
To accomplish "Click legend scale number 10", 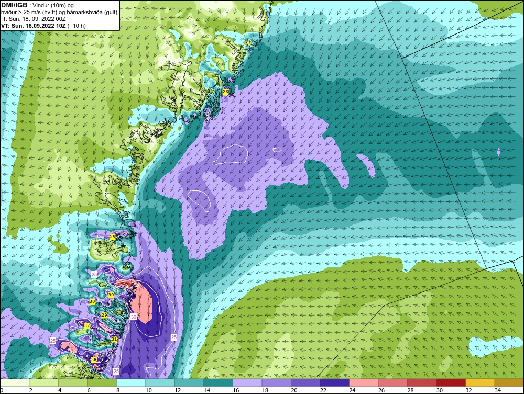I will pyautogui.click(x=148, y=390).
